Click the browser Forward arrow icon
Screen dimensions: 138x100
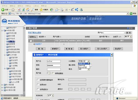click(x=13, y=10)
